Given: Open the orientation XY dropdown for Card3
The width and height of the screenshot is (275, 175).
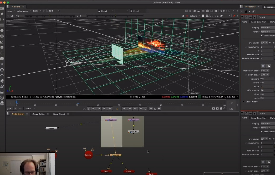Looking at the screenshot, I should click(264, 42).
